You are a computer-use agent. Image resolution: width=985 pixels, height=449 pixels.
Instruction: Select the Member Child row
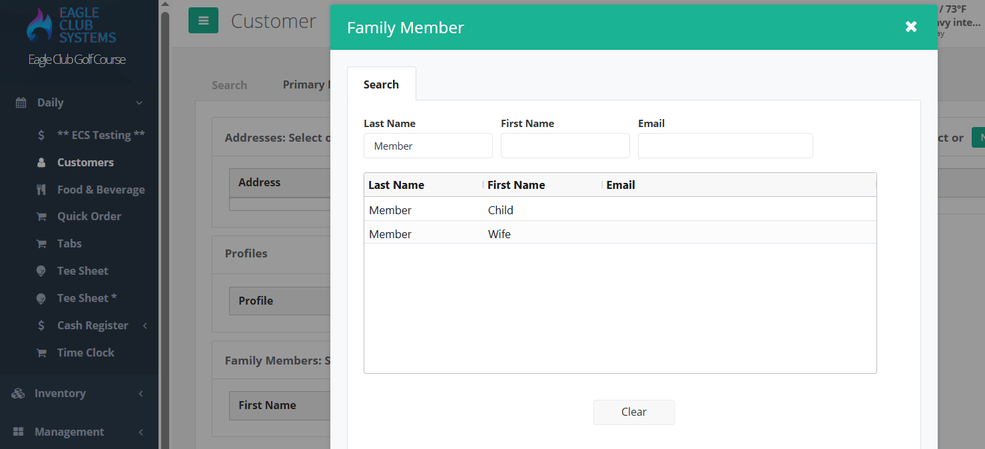point(620,210)
